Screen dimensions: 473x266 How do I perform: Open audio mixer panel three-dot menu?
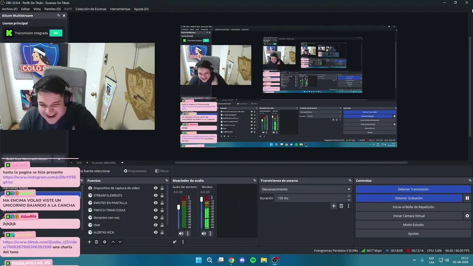click(183, 242)
